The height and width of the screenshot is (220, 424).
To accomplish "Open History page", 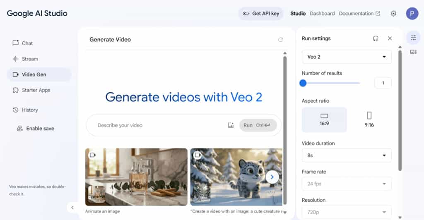I will [25, 110].
